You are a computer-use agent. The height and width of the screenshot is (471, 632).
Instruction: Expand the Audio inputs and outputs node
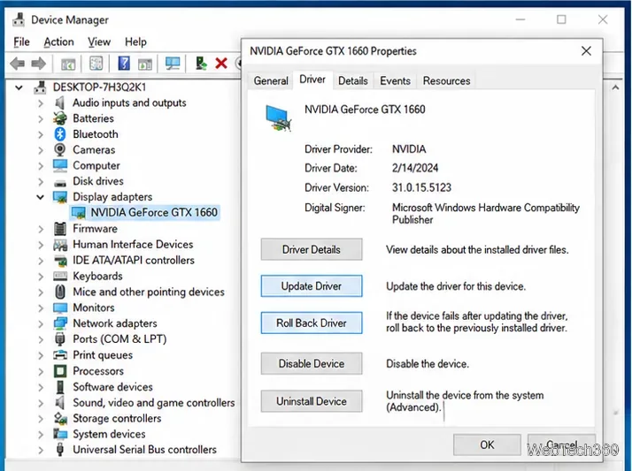click(x=41, y=103)
